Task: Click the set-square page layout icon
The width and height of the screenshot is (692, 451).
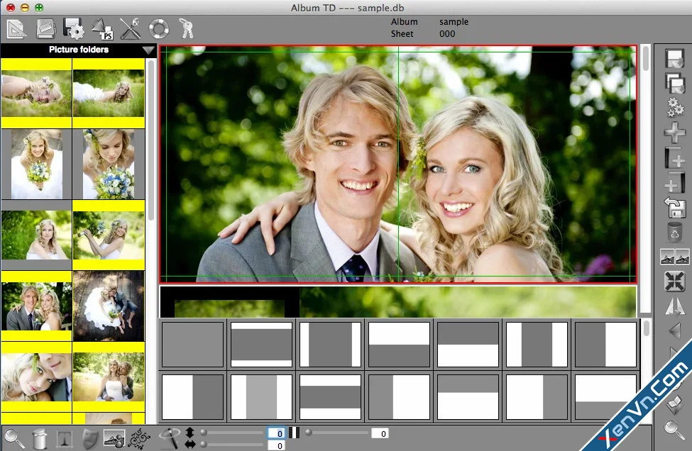Action: pyautogui.click(x=16, y=29)
